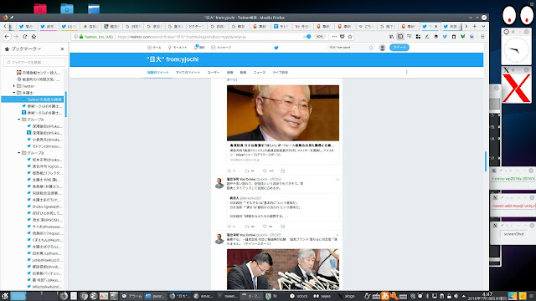Click the screenShot button in the small window
This screenshot has width=536, height=301.
tap(513, 234)
